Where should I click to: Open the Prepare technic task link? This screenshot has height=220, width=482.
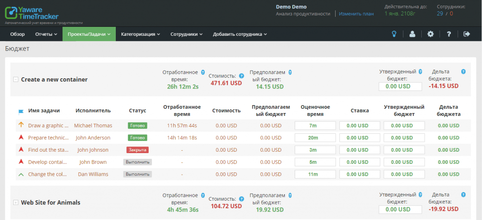click(x=48, y=138)
